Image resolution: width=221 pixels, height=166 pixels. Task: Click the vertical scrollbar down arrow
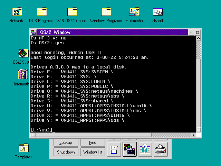click(x=199, y=130)
